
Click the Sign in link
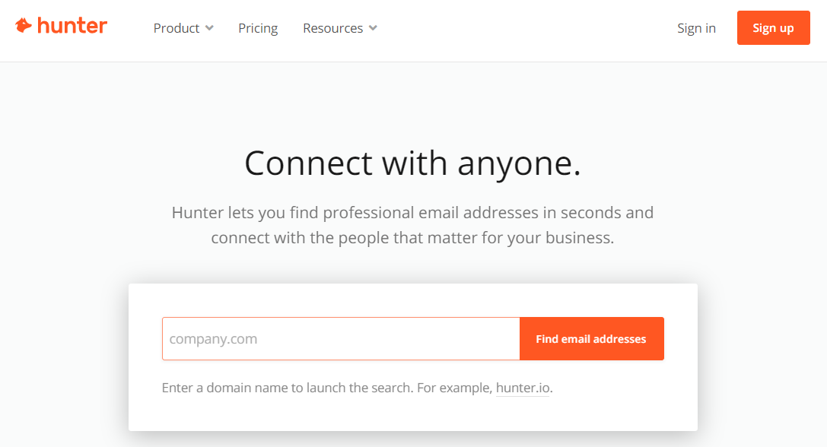point(696,27)
